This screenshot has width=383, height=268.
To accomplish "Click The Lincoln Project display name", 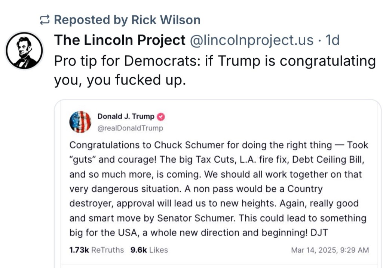I will click(120, 40).
